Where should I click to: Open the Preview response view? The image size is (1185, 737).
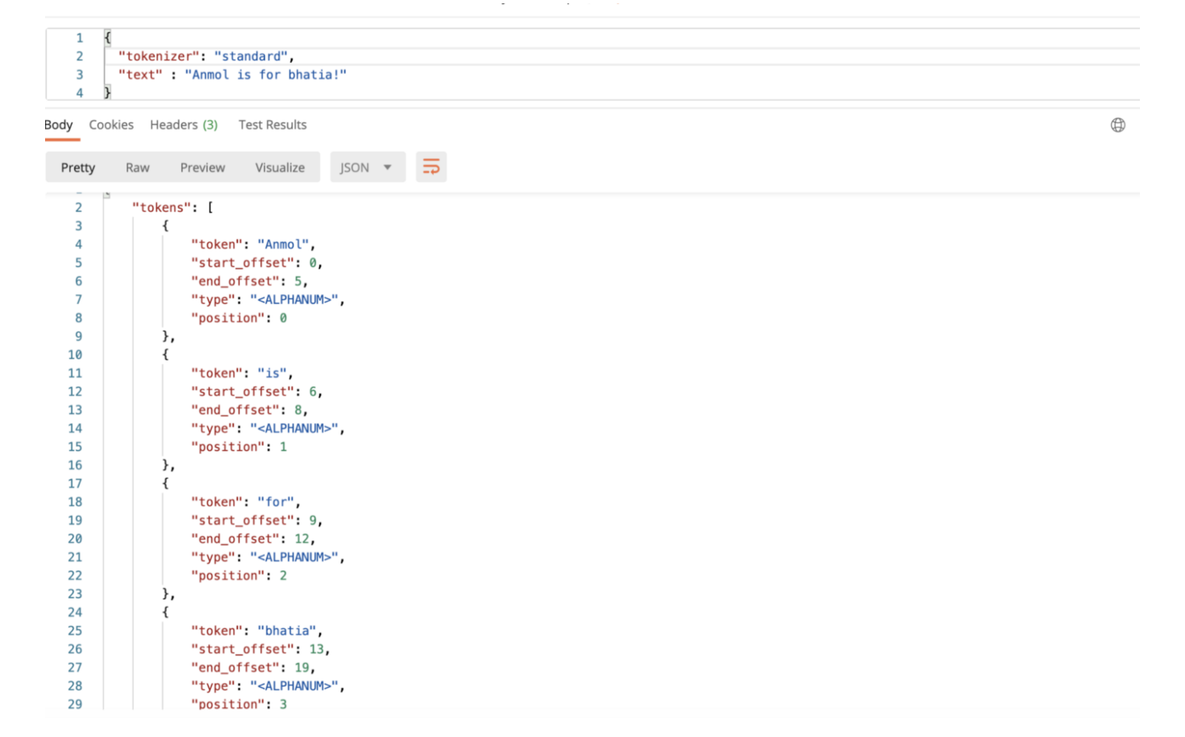[202, 167]
